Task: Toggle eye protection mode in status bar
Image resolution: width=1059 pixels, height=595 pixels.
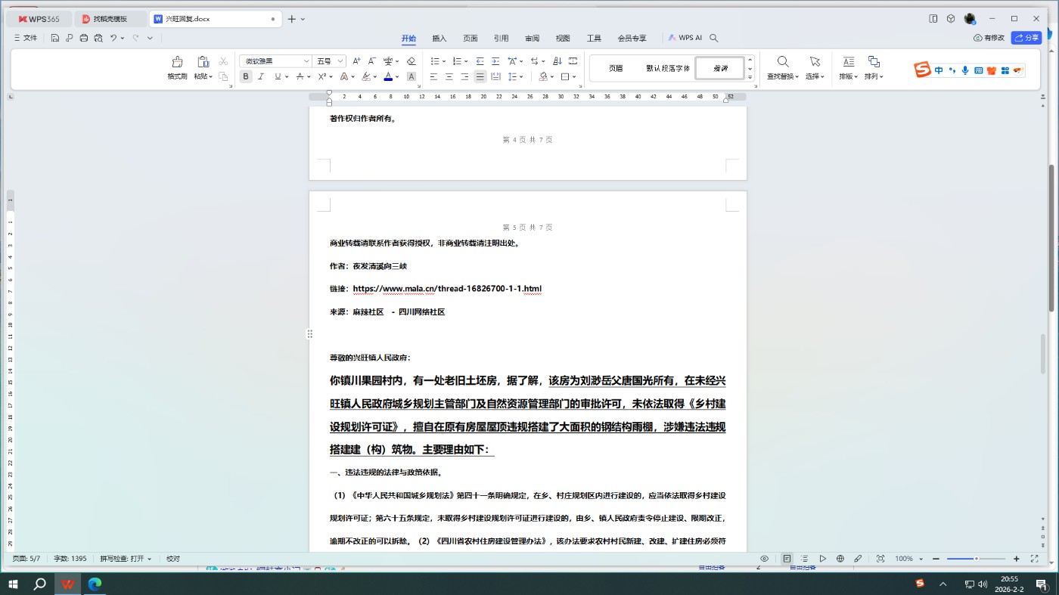Action: [x=764, y=559]
